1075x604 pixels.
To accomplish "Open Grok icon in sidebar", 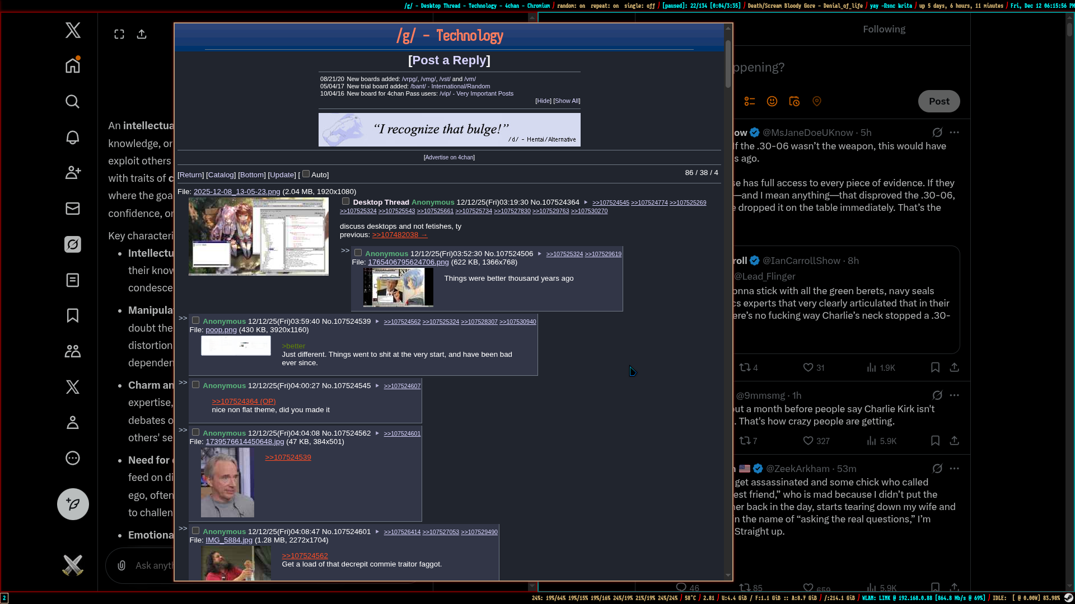I will pos(73,244).
